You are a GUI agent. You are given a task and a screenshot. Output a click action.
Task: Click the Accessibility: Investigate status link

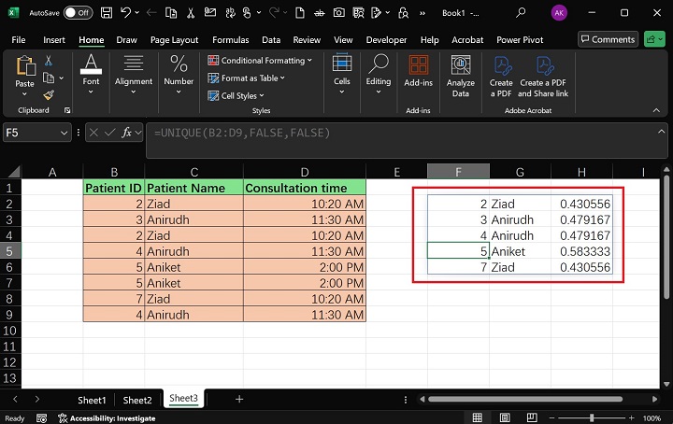(112, 418)
